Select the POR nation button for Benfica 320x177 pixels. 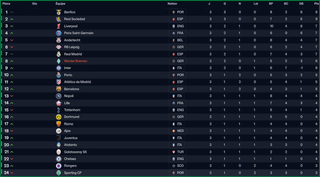click(x=177, y=12)
